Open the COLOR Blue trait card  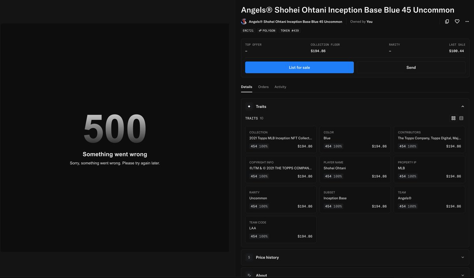(355, 139)
